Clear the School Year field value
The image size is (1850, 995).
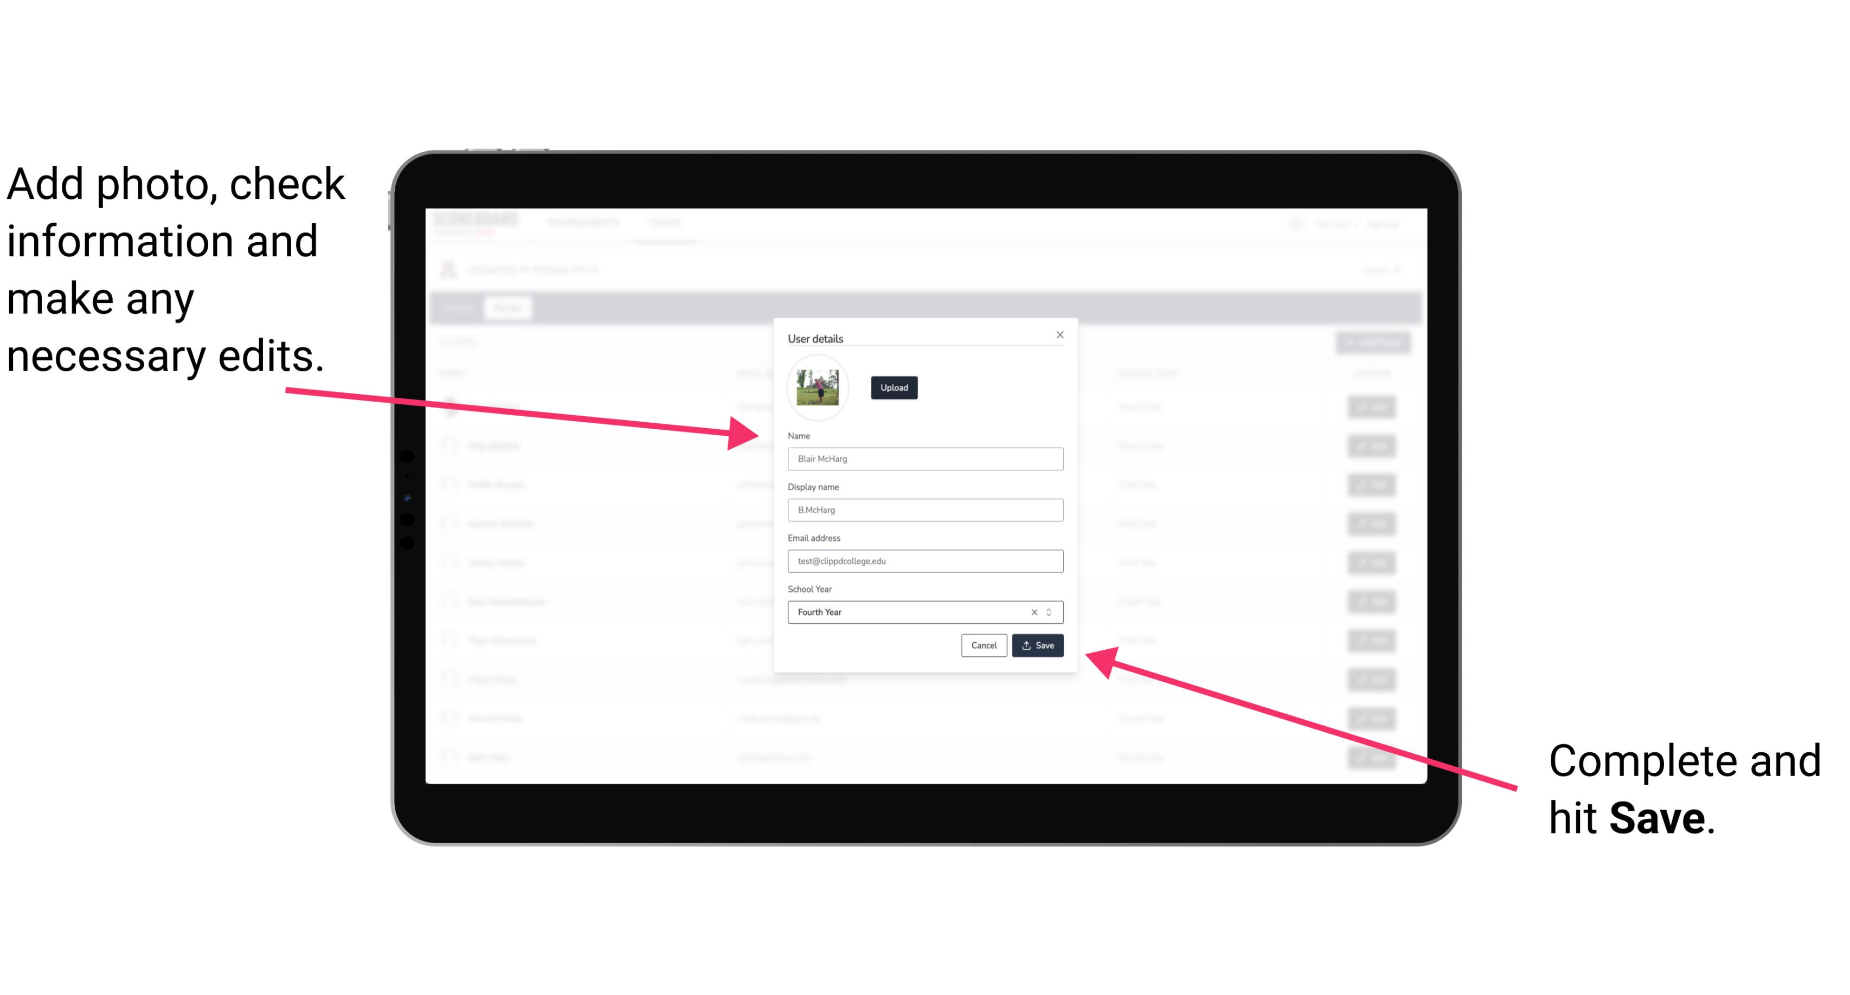(x=1033, y=611)
